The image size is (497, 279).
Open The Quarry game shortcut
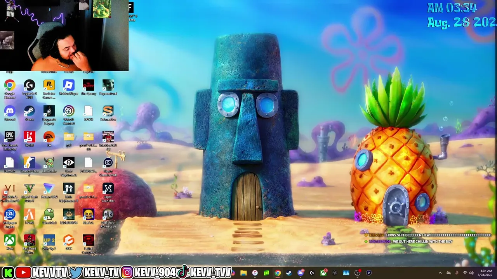point(89,88)
